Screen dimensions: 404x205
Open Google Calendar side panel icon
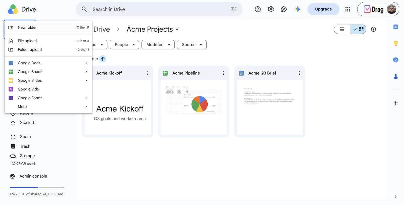[x=396, y=27]
